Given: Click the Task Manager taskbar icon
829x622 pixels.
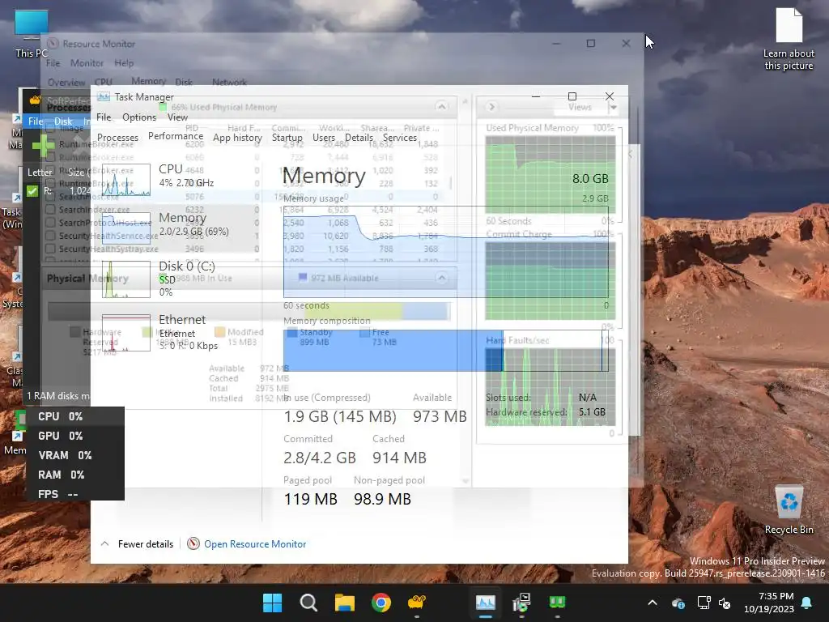Looking at the screenshot, I should [x=486, y=603].
